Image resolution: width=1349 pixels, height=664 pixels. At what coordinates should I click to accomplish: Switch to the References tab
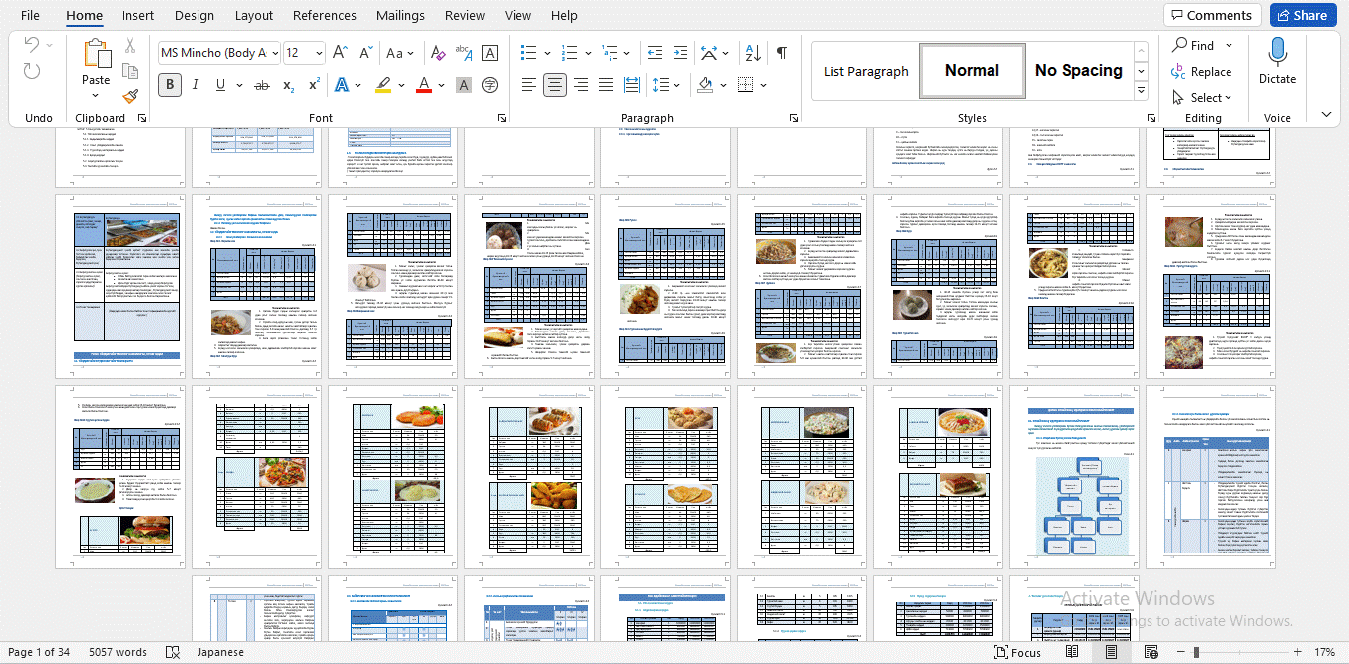[325, 15]
